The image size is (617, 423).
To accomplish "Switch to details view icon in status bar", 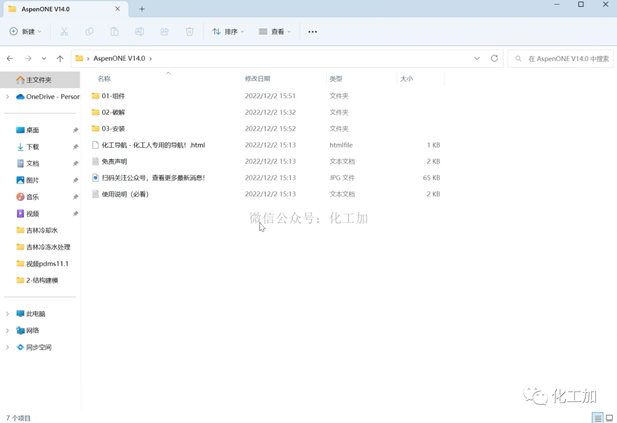I will (x=598, y=418).
